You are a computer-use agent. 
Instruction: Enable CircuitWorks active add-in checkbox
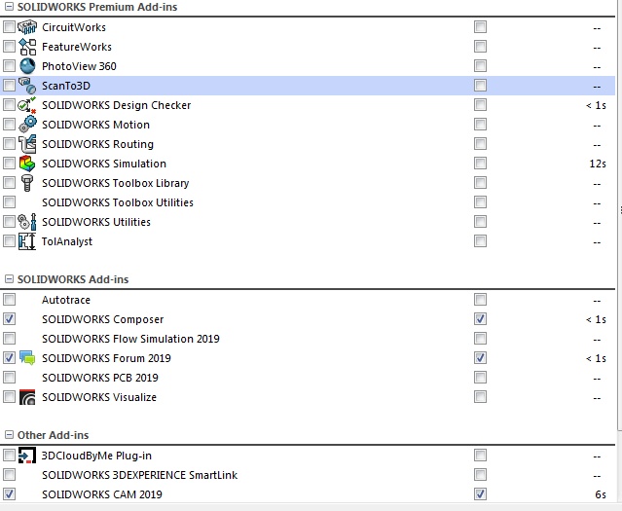9,27
